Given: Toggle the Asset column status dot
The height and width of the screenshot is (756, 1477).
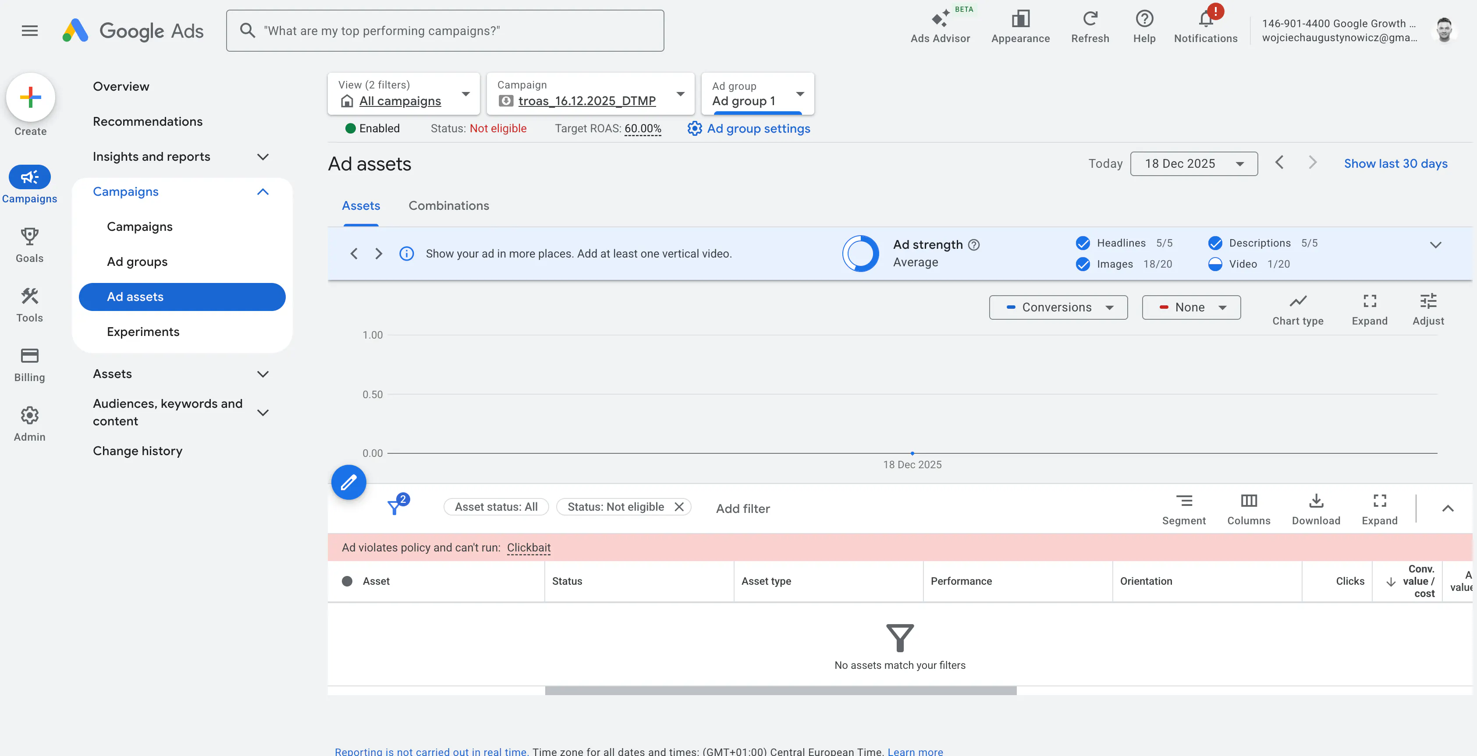Looking at the screenshot, I should pyautogui.click(x=347, y=581).
